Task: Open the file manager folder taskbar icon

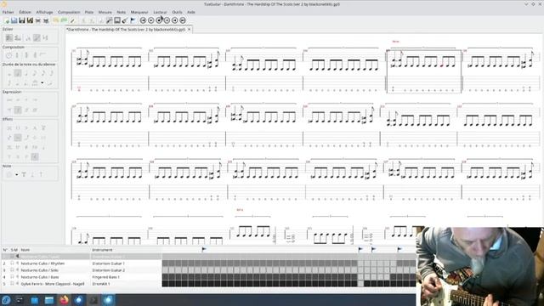Action: tap(49, 300)
